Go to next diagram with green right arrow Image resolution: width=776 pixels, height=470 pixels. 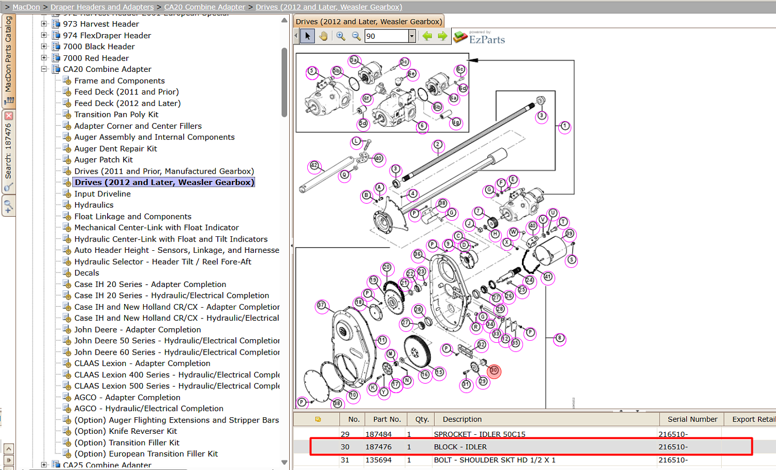[442, 36]
